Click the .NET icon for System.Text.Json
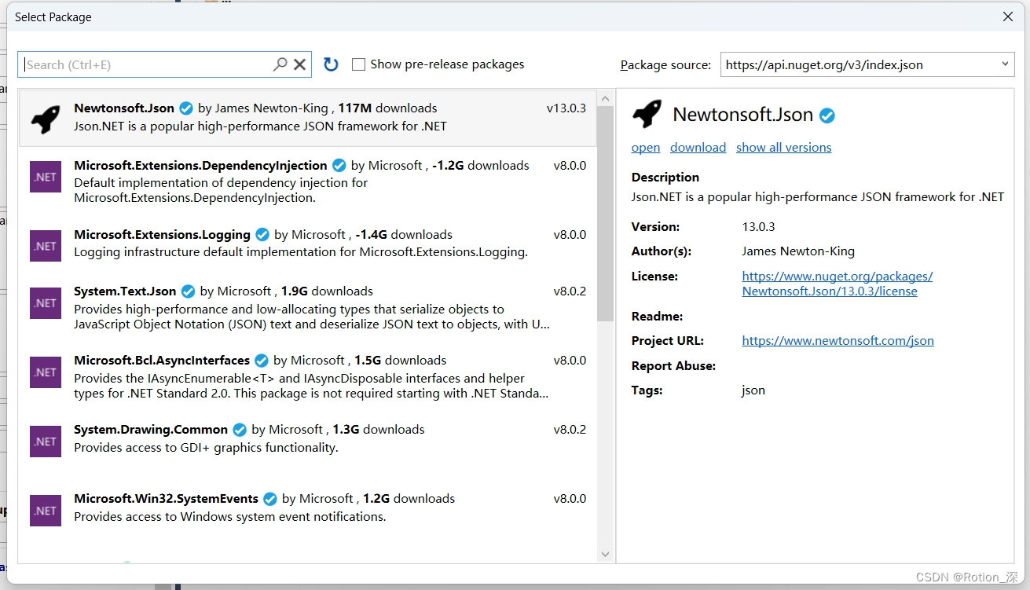Viewport: 1030px width, 590px height. 45,303
